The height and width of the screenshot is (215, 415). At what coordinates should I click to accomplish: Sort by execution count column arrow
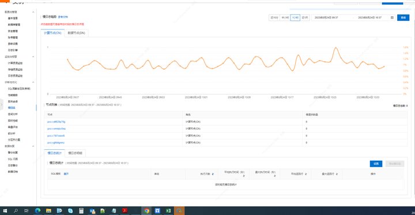click(213, 174)
